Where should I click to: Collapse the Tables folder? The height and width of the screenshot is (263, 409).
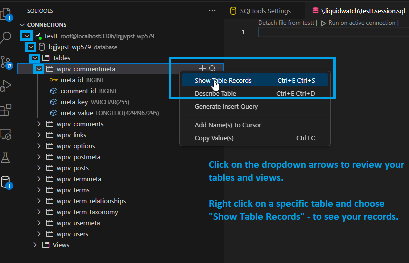click(x=35, y=58)
